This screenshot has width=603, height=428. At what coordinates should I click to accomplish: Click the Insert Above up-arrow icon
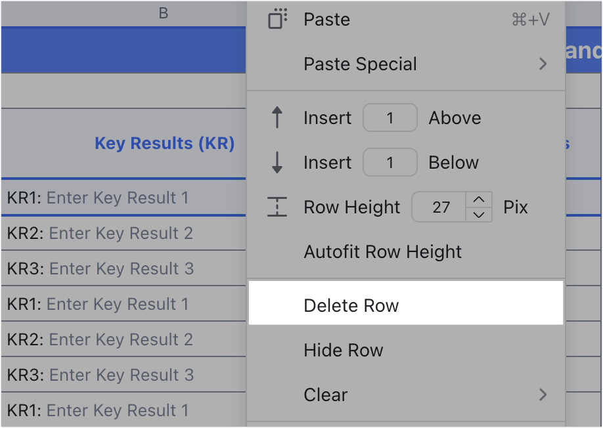pos(277,118)
